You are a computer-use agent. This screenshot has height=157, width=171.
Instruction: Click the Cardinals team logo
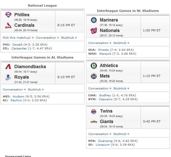(x=8, y=25)
